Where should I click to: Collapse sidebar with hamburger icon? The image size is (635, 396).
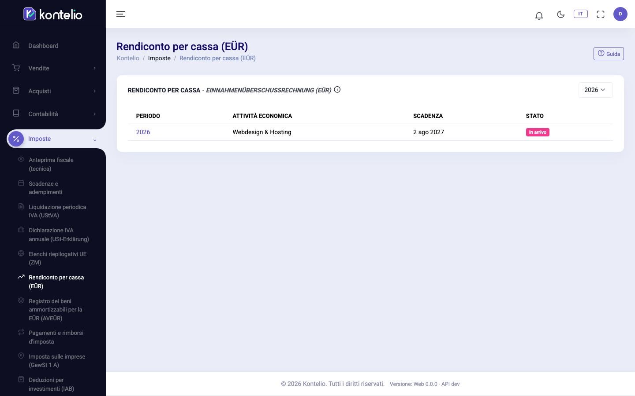121,14
